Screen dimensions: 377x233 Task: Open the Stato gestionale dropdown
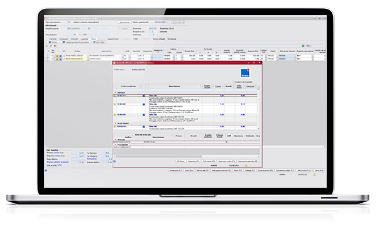click(x=168, y=22)
